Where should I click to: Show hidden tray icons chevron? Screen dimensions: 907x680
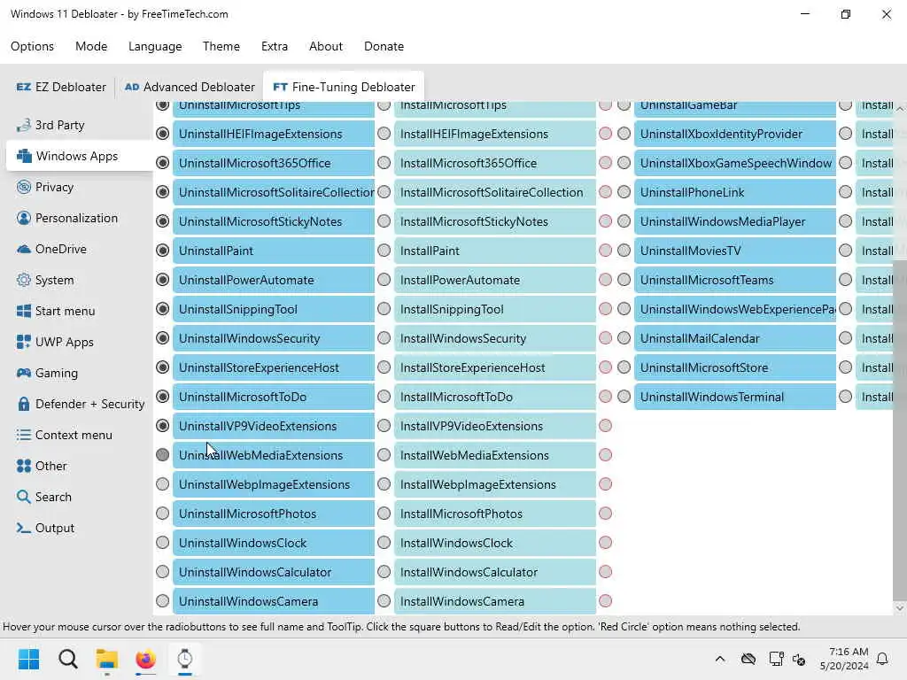click(720, 659)
